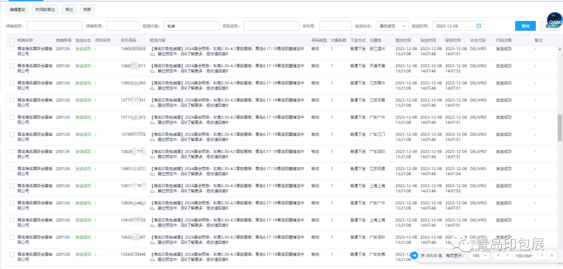This screenshot has height=269, width=563.
Task: Open the calendar icon in 发送时间 field
Action: (479, 26)
